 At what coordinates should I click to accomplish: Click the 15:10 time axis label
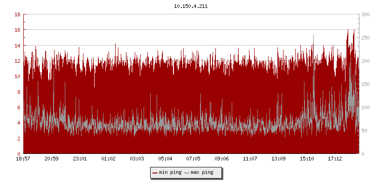[x=307, y=159]
